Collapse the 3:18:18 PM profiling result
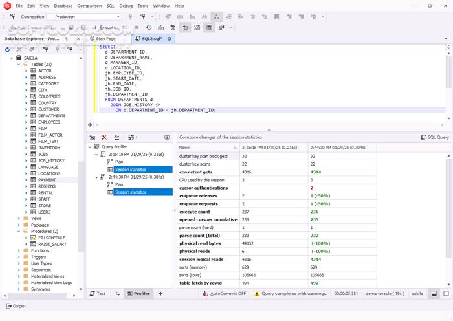The image size is (453, 321). point(96,155)
